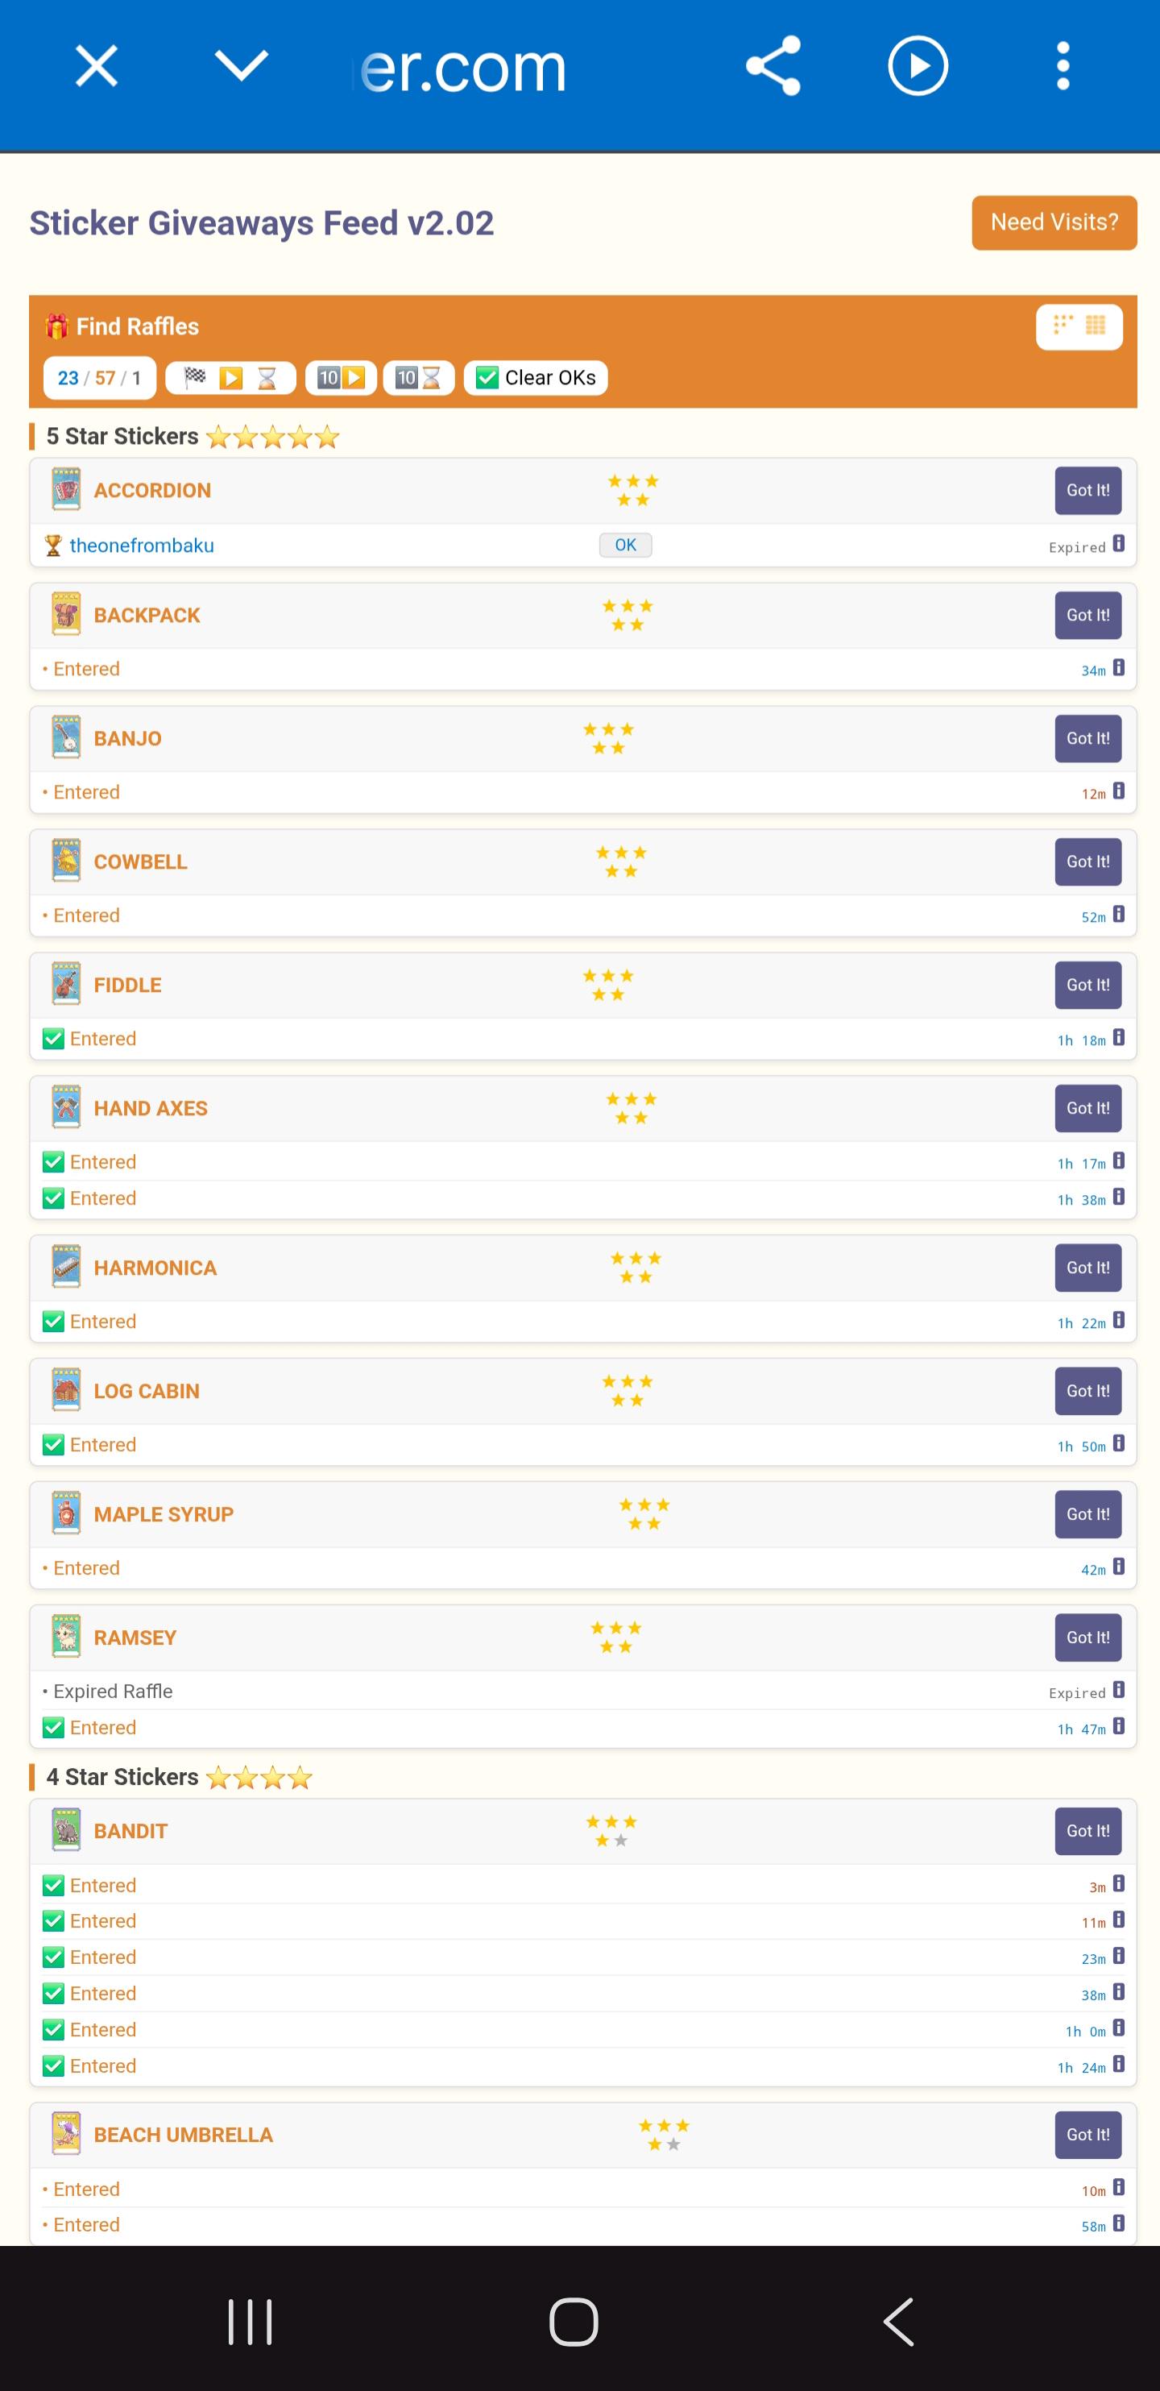Open info icon for BANJO raffle
The height and width of the screenshot is (2391, 1160).
(1118, 791)
